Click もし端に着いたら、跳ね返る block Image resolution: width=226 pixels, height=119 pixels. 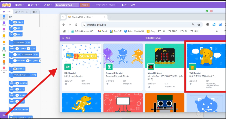(19, 110)
